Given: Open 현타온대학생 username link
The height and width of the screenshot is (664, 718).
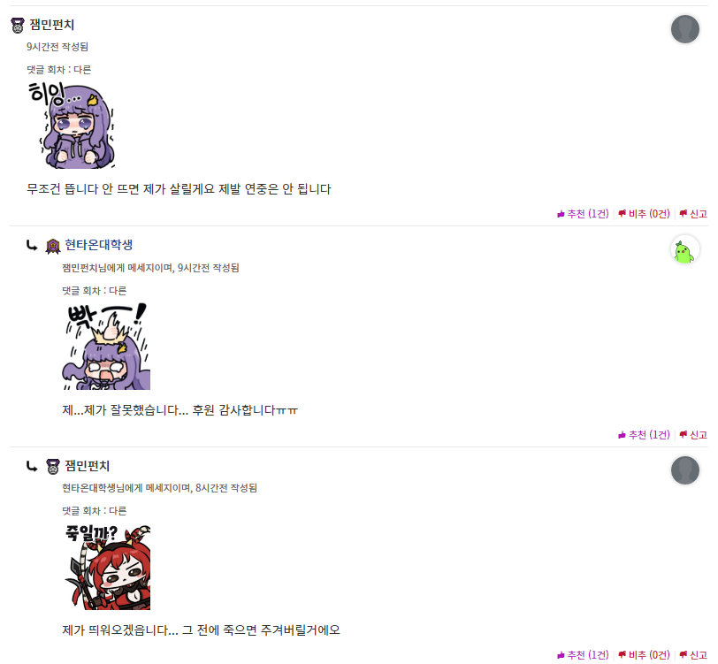Looking at the screenshot, I should [x=98, y=245].
